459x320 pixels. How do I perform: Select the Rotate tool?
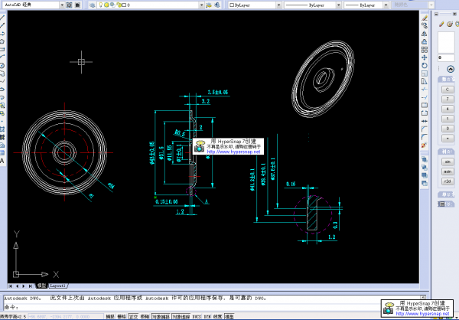point(425,65)
